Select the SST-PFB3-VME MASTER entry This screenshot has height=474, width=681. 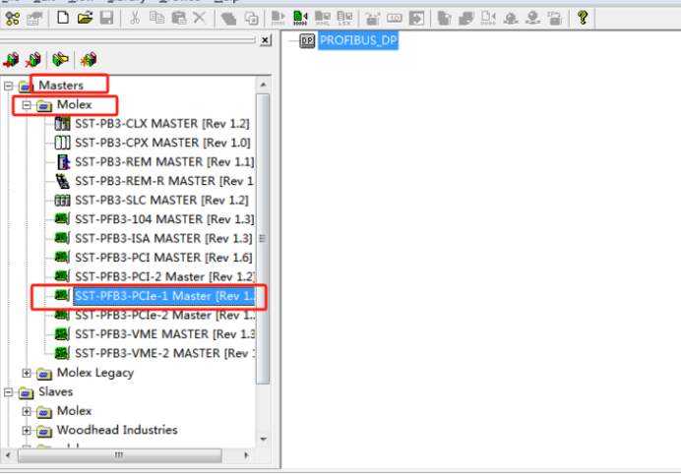click(x=164, y=333)
